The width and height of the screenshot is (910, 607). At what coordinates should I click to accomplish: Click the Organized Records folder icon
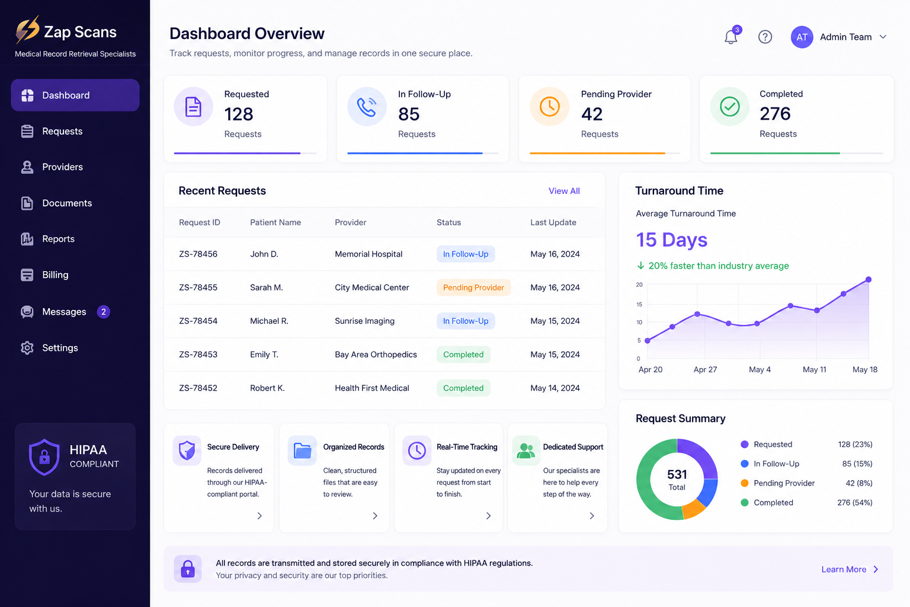click(302, 451)
